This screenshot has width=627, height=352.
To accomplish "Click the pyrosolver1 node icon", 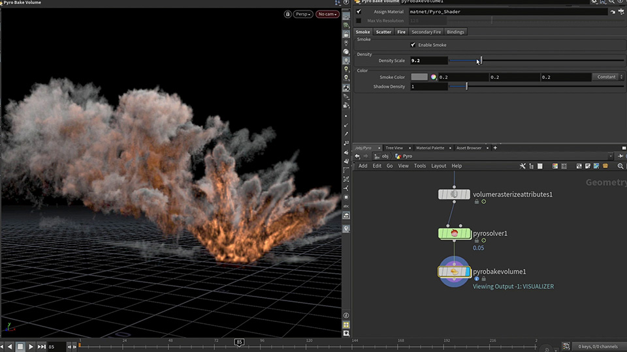I will click(x=454, y=233).
